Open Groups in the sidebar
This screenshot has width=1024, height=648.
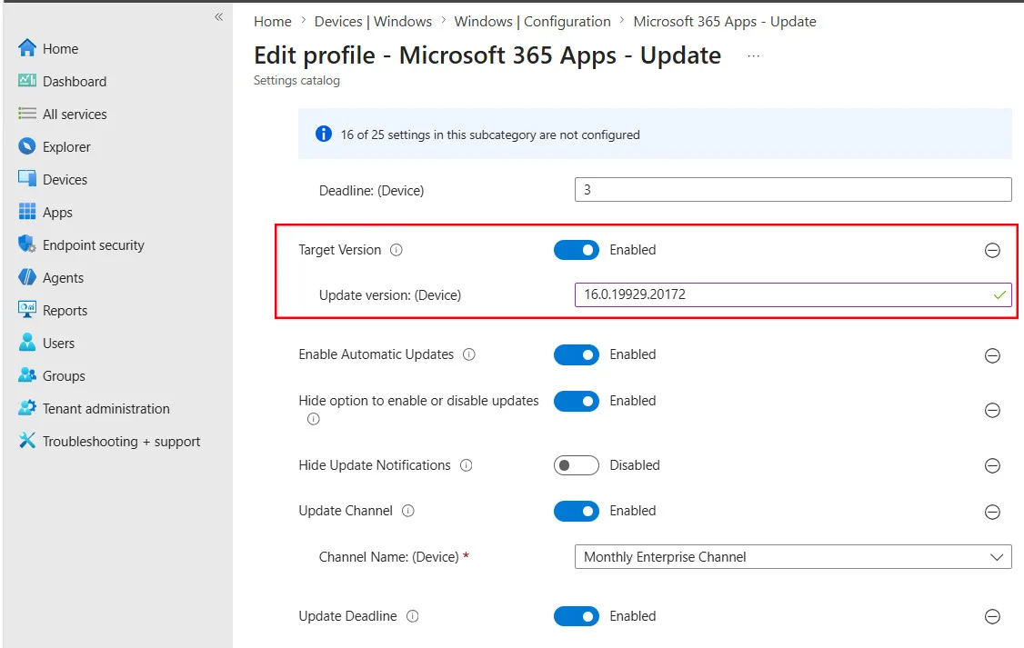[64, 376]
